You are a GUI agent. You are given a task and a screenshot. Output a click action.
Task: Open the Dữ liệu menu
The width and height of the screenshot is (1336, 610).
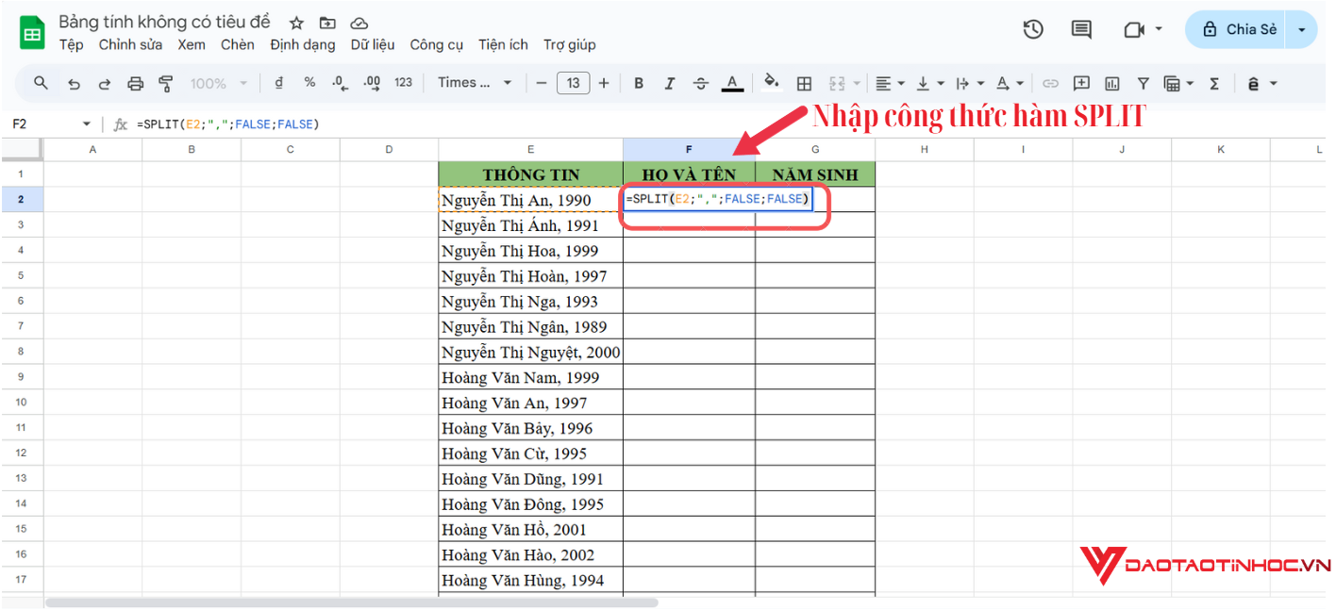point(373,44)
